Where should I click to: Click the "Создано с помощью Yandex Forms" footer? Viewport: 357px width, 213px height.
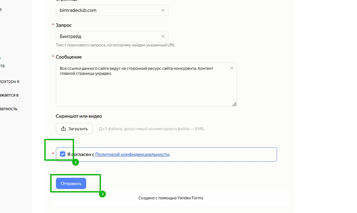click(x=171, y=198)
